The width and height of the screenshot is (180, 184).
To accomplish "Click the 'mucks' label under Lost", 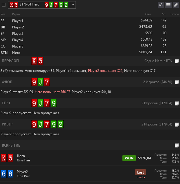I will (141, 177).
